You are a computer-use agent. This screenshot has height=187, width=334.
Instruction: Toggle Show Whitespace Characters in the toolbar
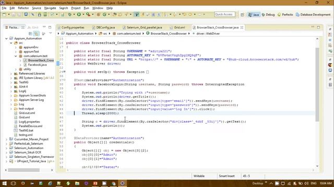click(159, 15)
